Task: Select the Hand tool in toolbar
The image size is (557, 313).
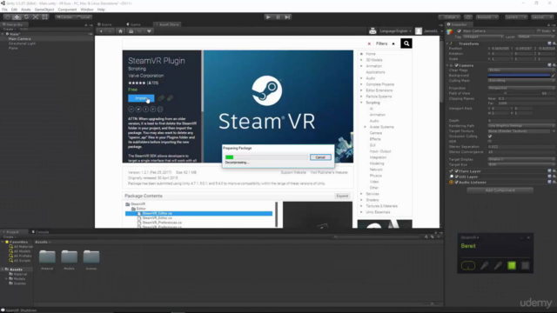Action: click(x=8, y=17)
